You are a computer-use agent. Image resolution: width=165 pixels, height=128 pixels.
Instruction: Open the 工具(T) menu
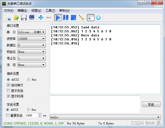click(x=50, y=11)
